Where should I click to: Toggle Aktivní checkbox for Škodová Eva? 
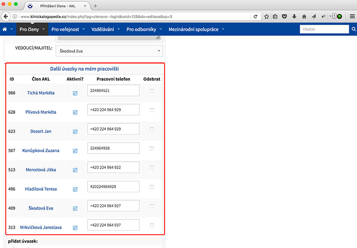pos(75,208)
